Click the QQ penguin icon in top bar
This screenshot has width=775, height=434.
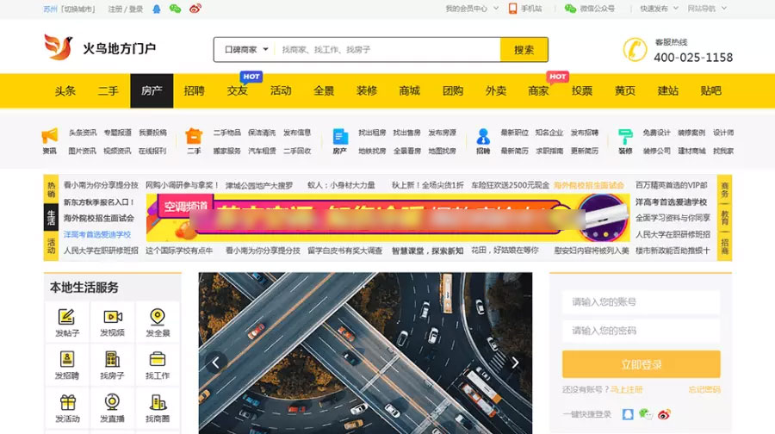tap(156, 9)
